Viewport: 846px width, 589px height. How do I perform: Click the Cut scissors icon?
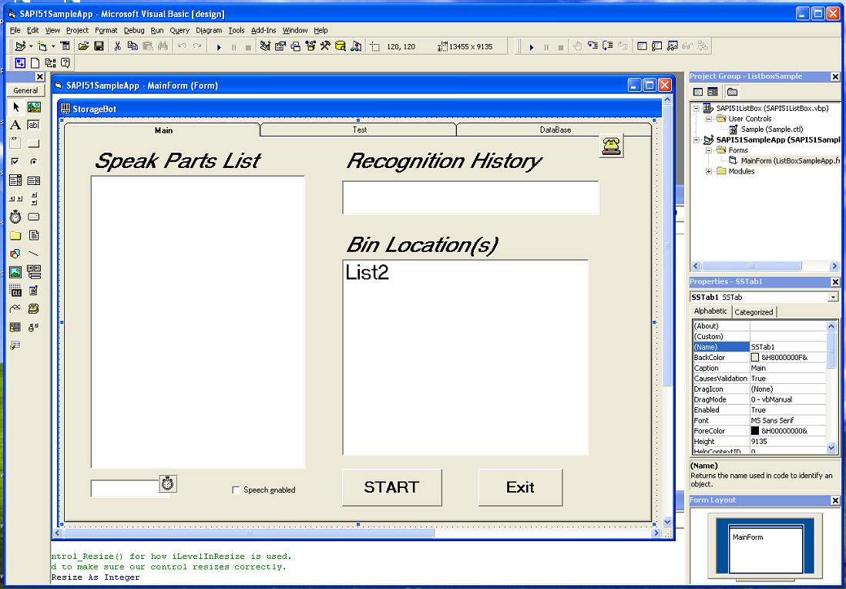click(117, 46)
